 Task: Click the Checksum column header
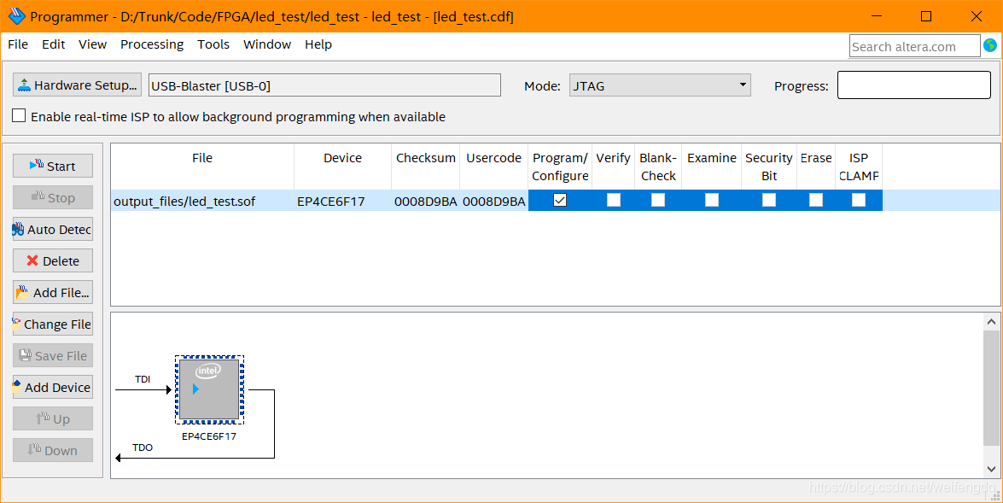coord(425,167)
